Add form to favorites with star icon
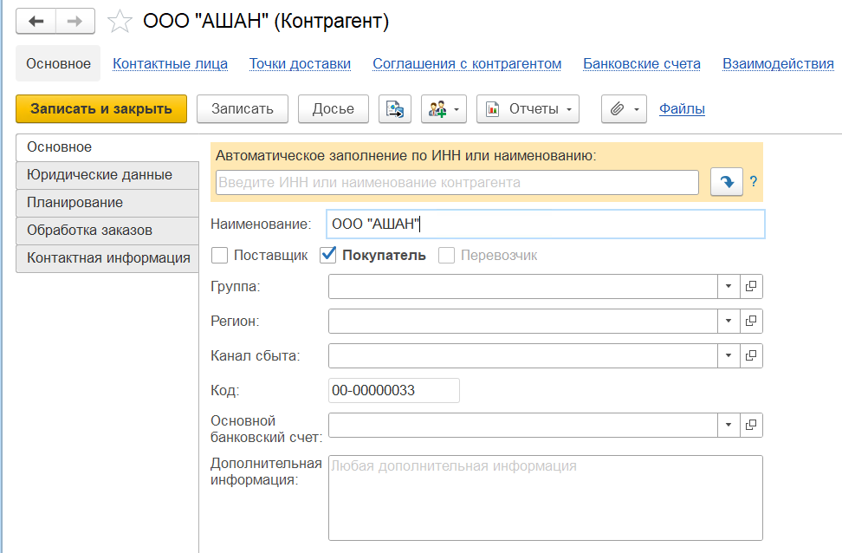This screenshot has height=553, width=842. pos(120,22)
